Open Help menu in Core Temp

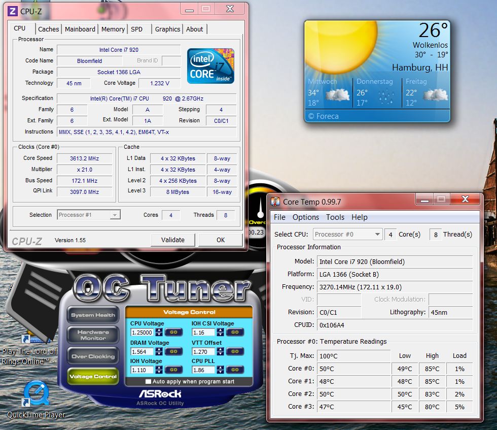pyautogui.click(x=360, y=217)
